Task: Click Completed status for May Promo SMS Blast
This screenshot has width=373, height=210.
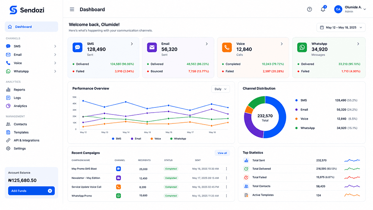Action: pyautogui.click(x=171, y=169)
